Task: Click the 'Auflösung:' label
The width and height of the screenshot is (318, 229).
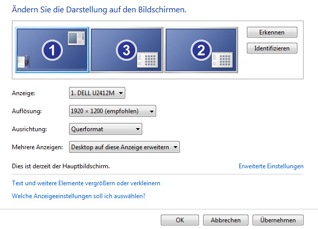Action: tap(27, 111)
